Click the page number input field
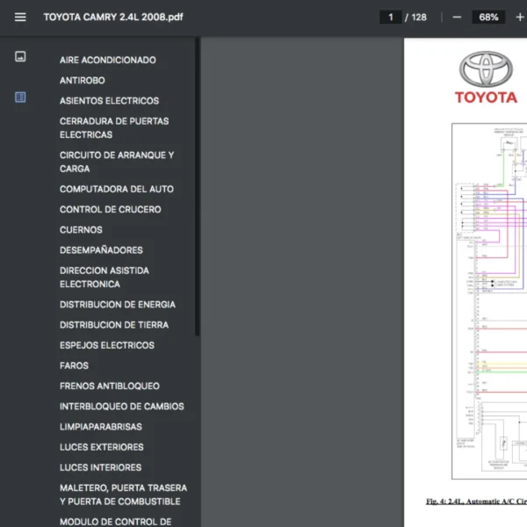Screen dimensions: 527x527 [391, 17]
